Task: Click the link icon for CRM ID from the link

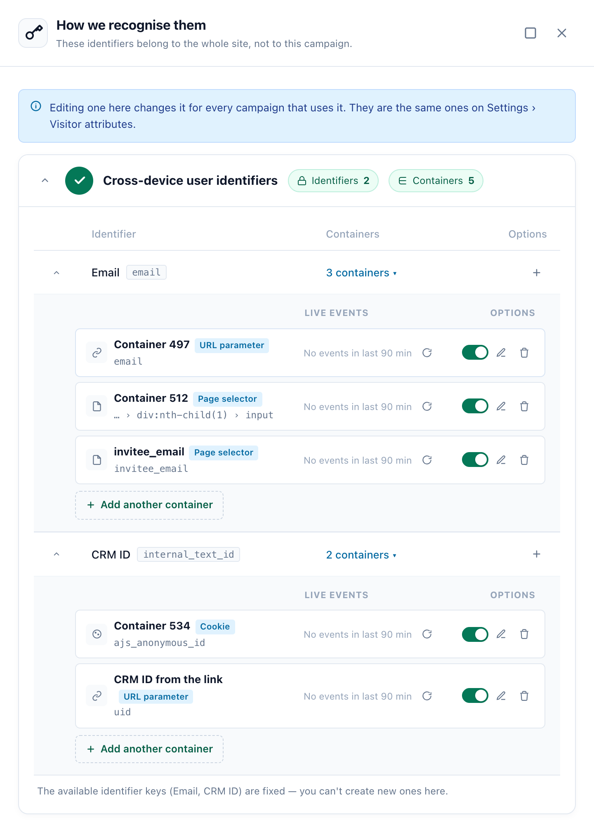Action: 97,696
